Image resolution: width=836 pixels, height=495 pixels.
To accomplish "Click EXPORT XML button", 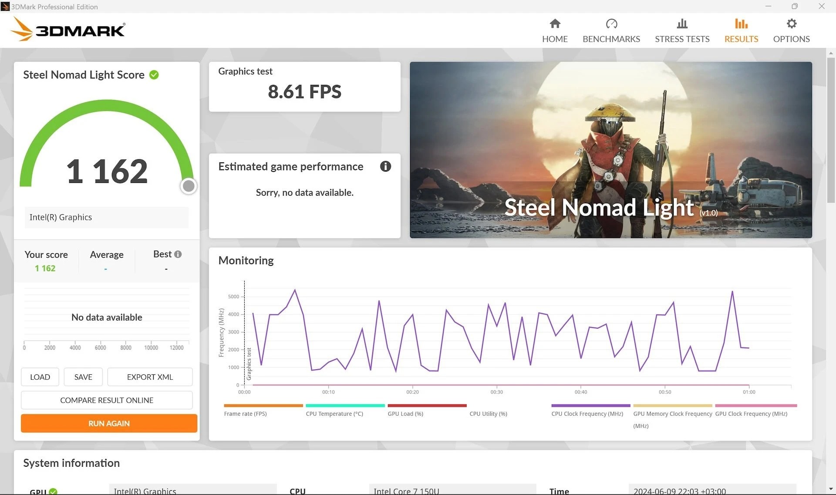I will (x=150, y=377).
